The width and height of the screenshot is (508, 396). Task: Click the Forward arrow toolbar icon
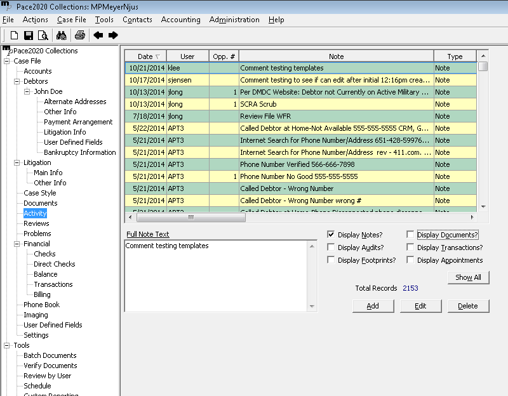tap(113, 35)
